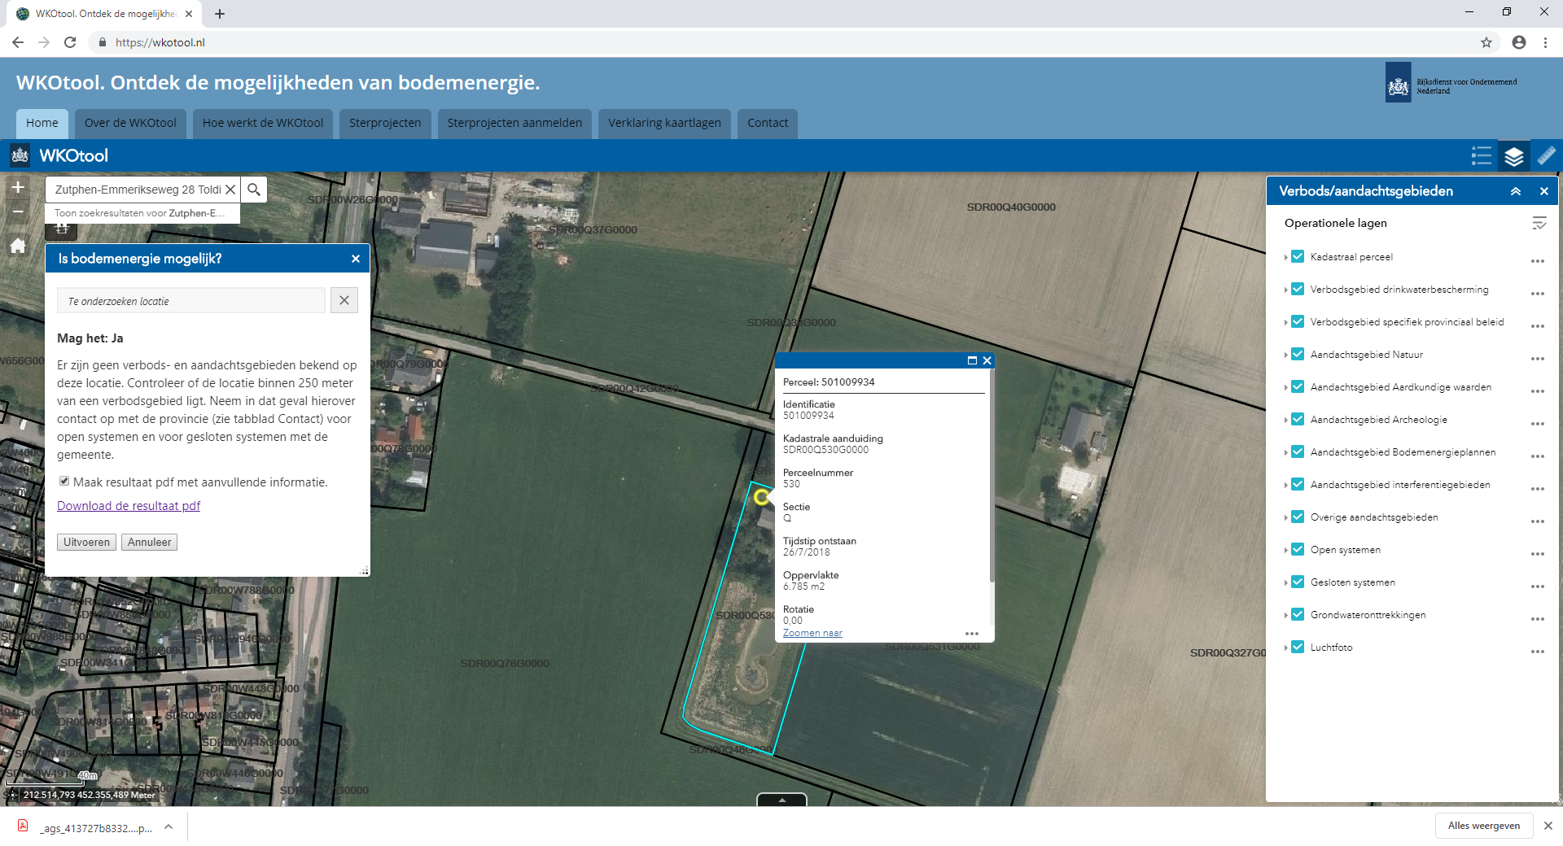Uncheck the Kadastraal perceel layer

coord(1298,256)
